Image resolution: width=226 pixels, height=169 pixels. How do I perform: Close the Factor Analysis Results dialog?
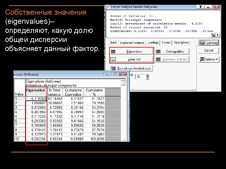[217, 7]
